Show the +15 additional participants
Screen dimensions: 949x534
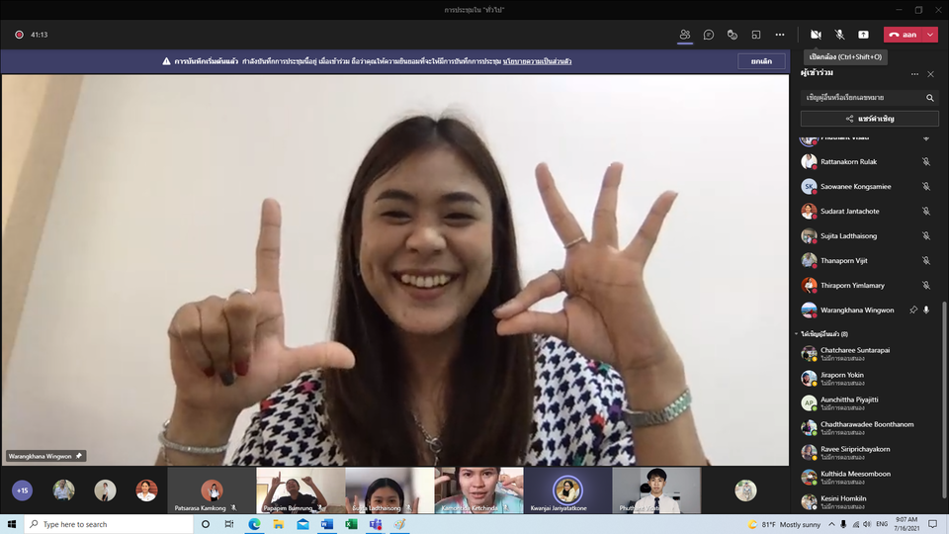pyautogui.click(x=23, y=490)
